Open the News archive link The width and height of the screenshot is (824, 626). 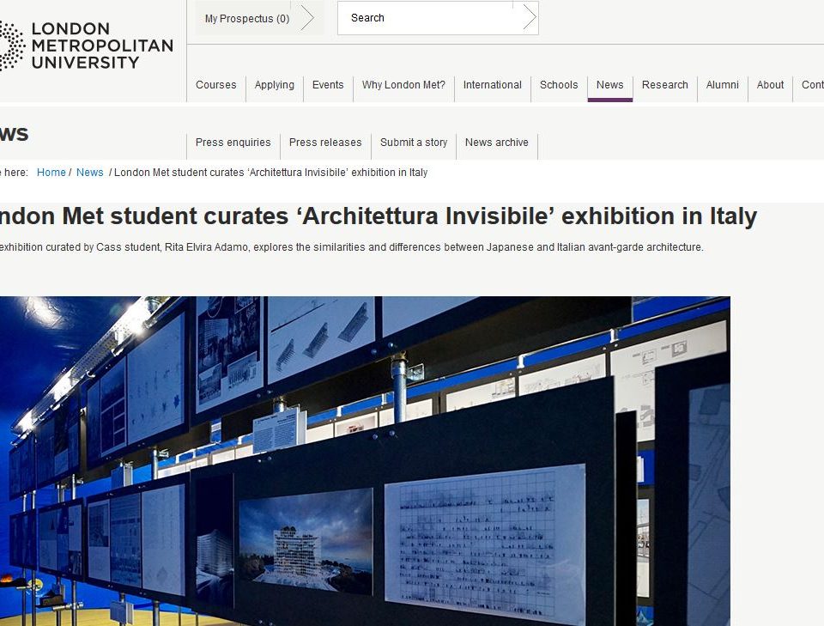point(497,143)
